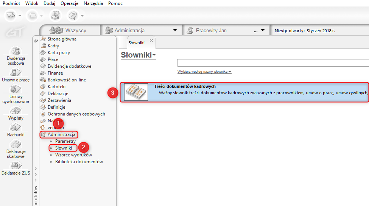Screen dimensions: 369x206
Task: Expand the forward arrow history dropdown
Action: (x=41, y=16)
